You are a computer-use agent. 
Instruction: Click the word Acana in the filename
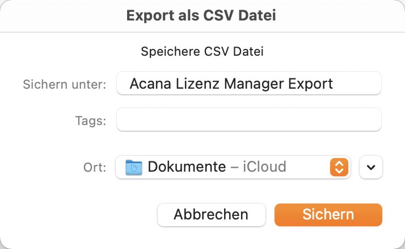[150, 84]
